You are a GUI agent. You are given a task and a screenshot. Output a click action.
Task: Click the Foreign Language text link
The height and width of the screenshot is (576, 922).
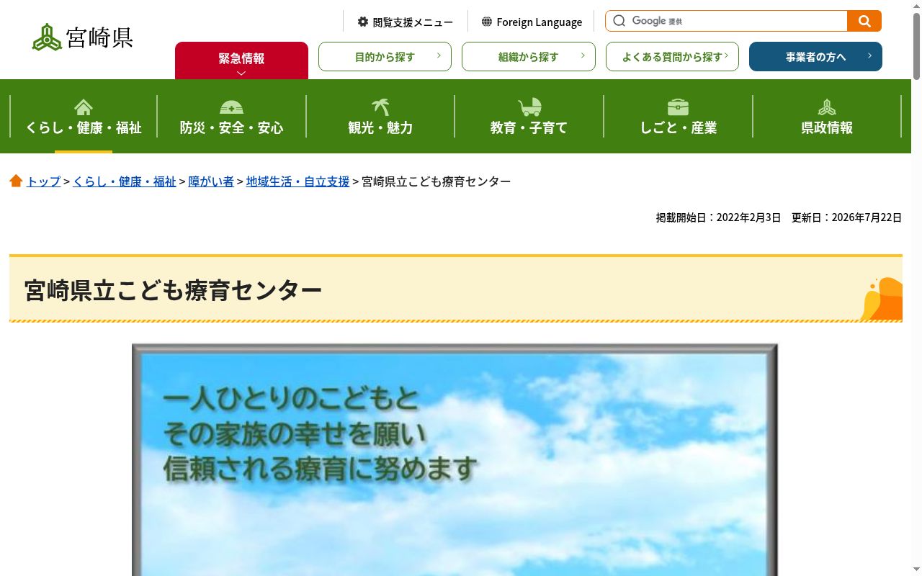pyautogui.click(x=539, y=22)
